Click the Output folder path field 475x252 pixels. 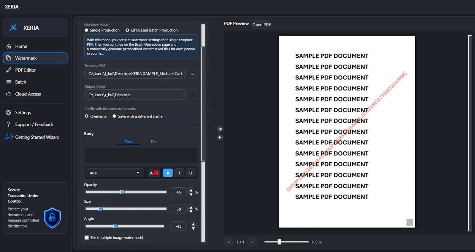point(135,95)
